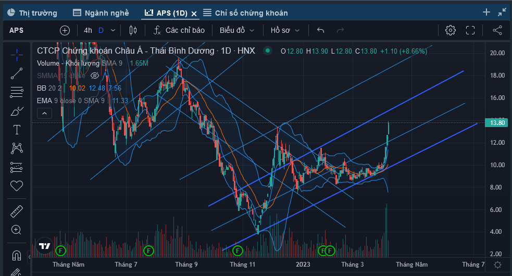The width and height of the screenshot is (512, 276).
Task: Select the D daily interval
Action: 101,30
